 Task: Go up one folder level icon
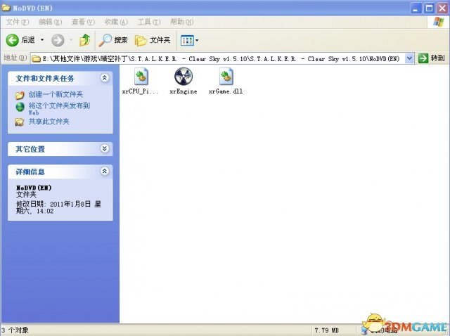[x=84, y=40]
